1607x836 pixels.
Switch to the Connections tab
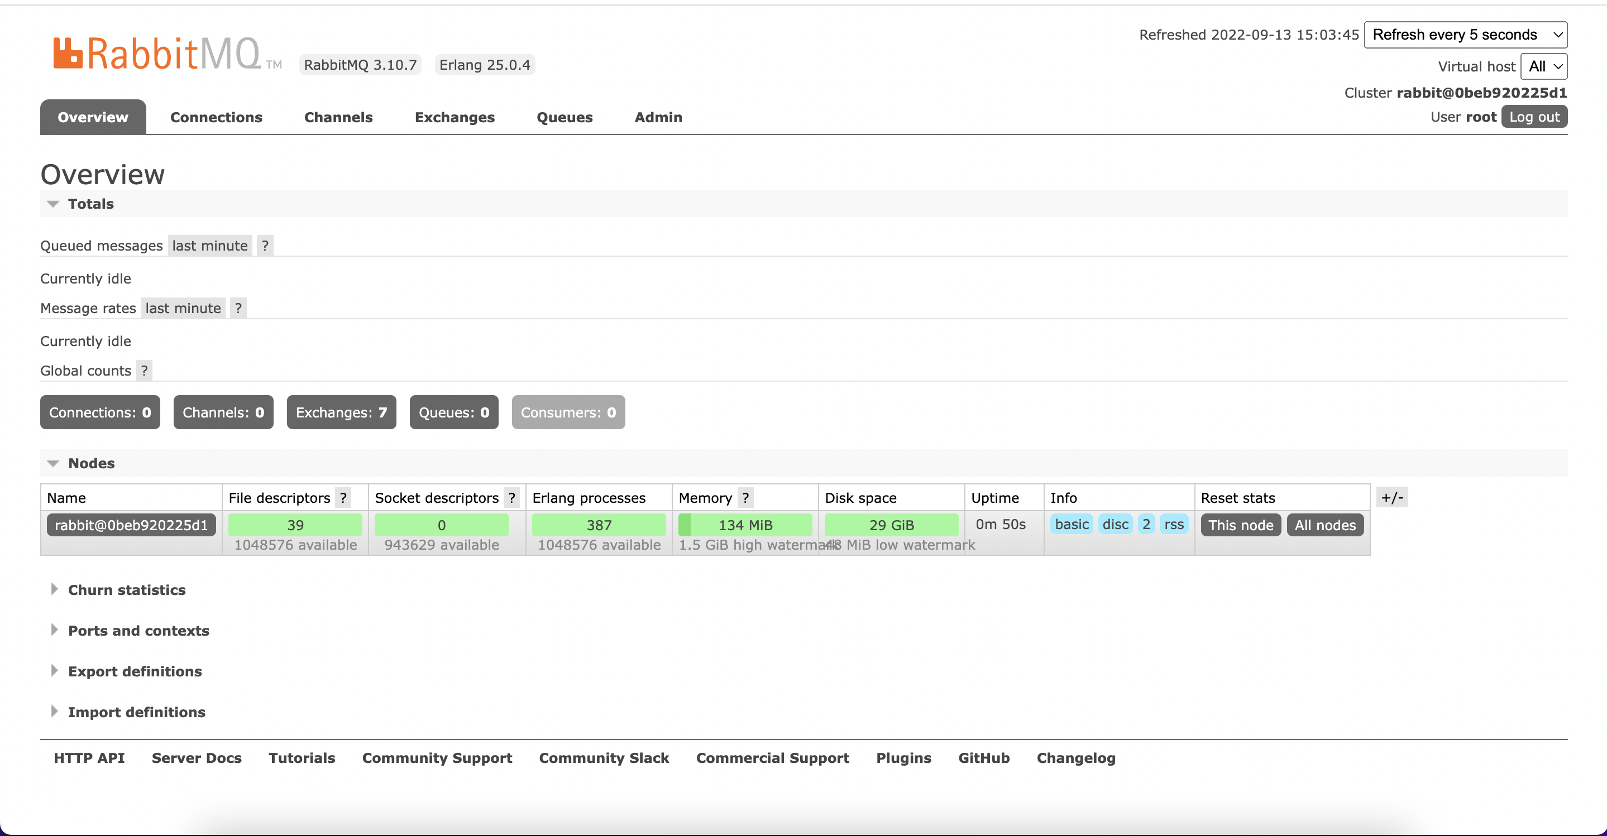217,117
